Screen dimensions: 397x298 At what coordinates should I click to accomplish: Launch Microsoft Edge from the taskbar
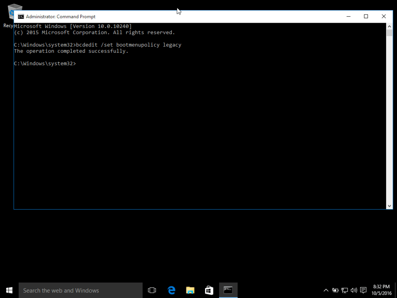click(171, 290)
